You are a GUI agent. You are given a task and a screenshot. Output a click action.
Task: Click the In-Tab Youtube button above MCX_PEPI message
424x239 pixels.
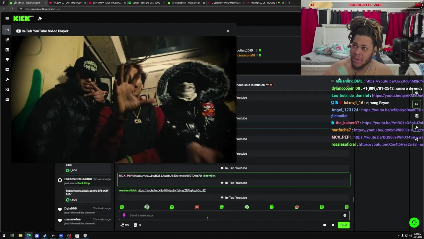[x=234, y=168]
